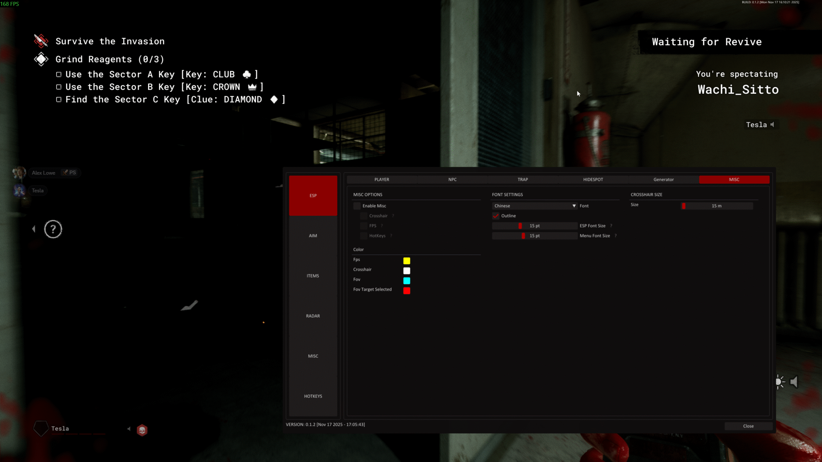Mute the speaker icon next to spectated Tesla
This screenshot has width=822, height=462.
[773, 125]
